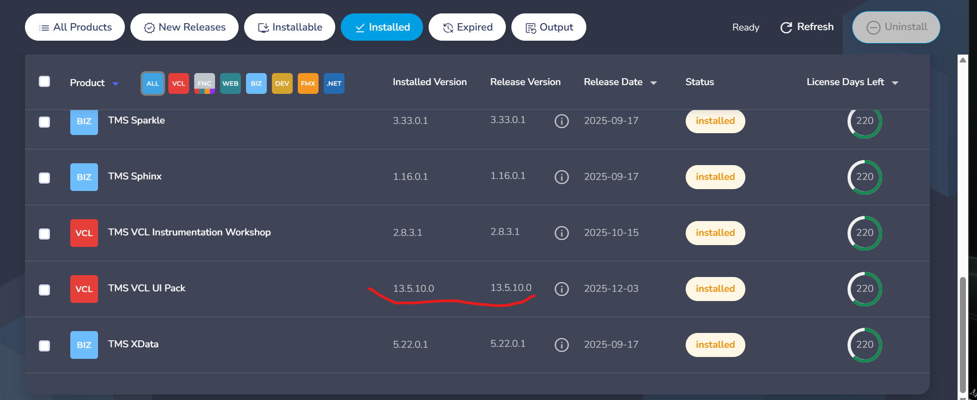This screenshot has width=977, height=400.
Task: Filter products by .NET badge
Action: (334, 84)
